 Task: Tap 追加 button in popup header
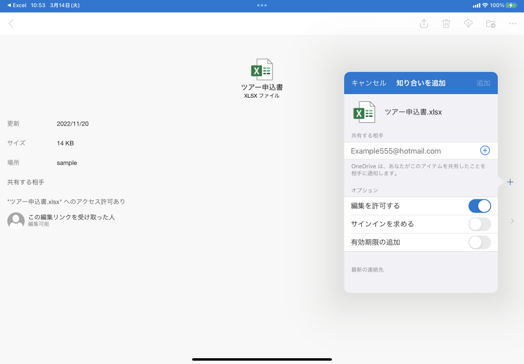[x=483, y=83]
